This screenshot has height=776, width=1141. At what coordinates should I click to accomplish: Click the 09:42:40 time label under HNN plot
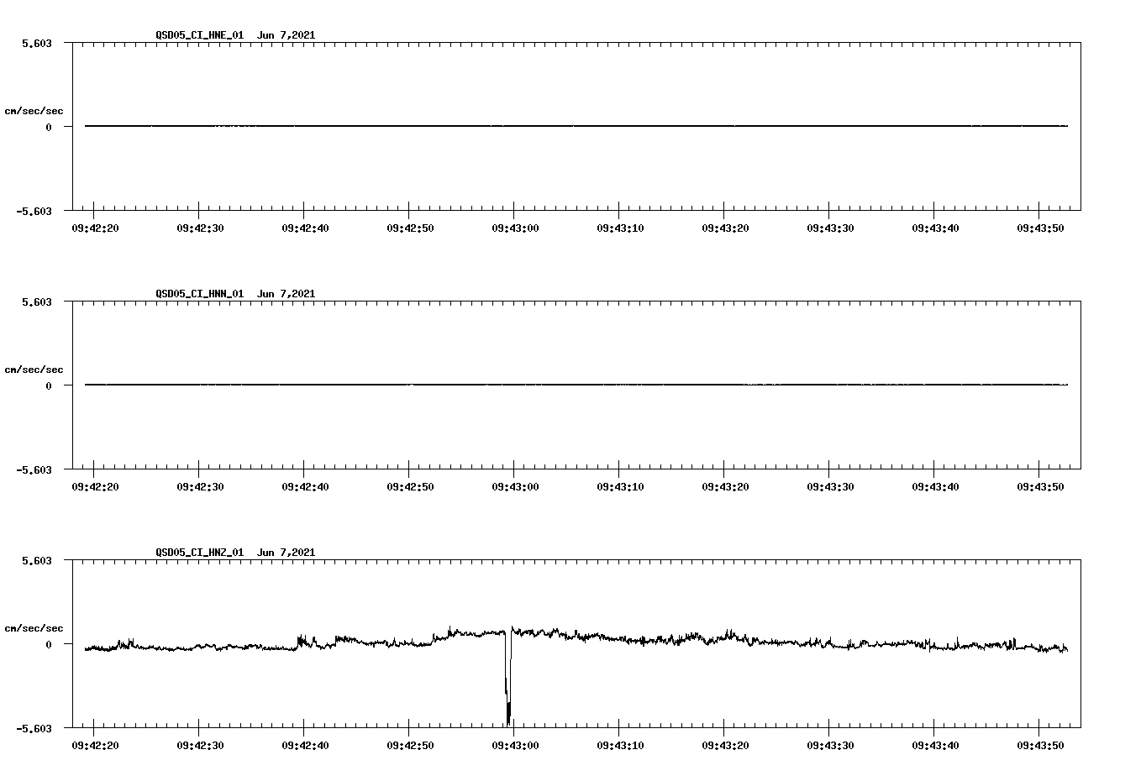point(305,487)
